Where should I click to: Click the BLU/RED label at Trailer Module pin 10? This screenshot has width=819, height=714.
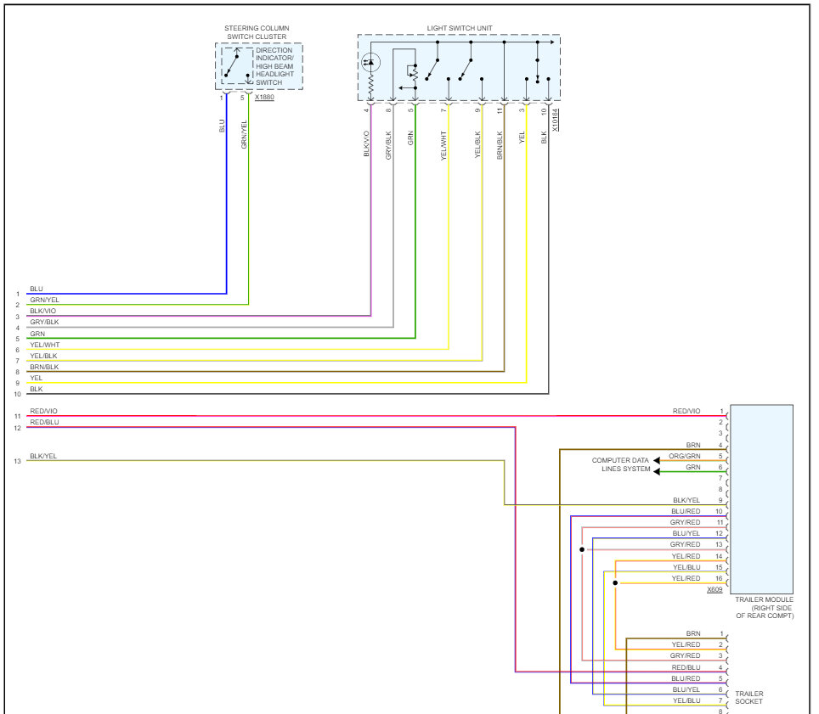(686, 511)
